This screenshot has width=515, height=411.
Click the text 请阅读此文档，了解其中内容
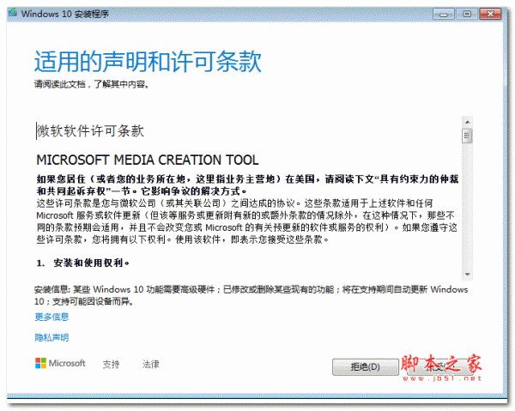[92, 84]
